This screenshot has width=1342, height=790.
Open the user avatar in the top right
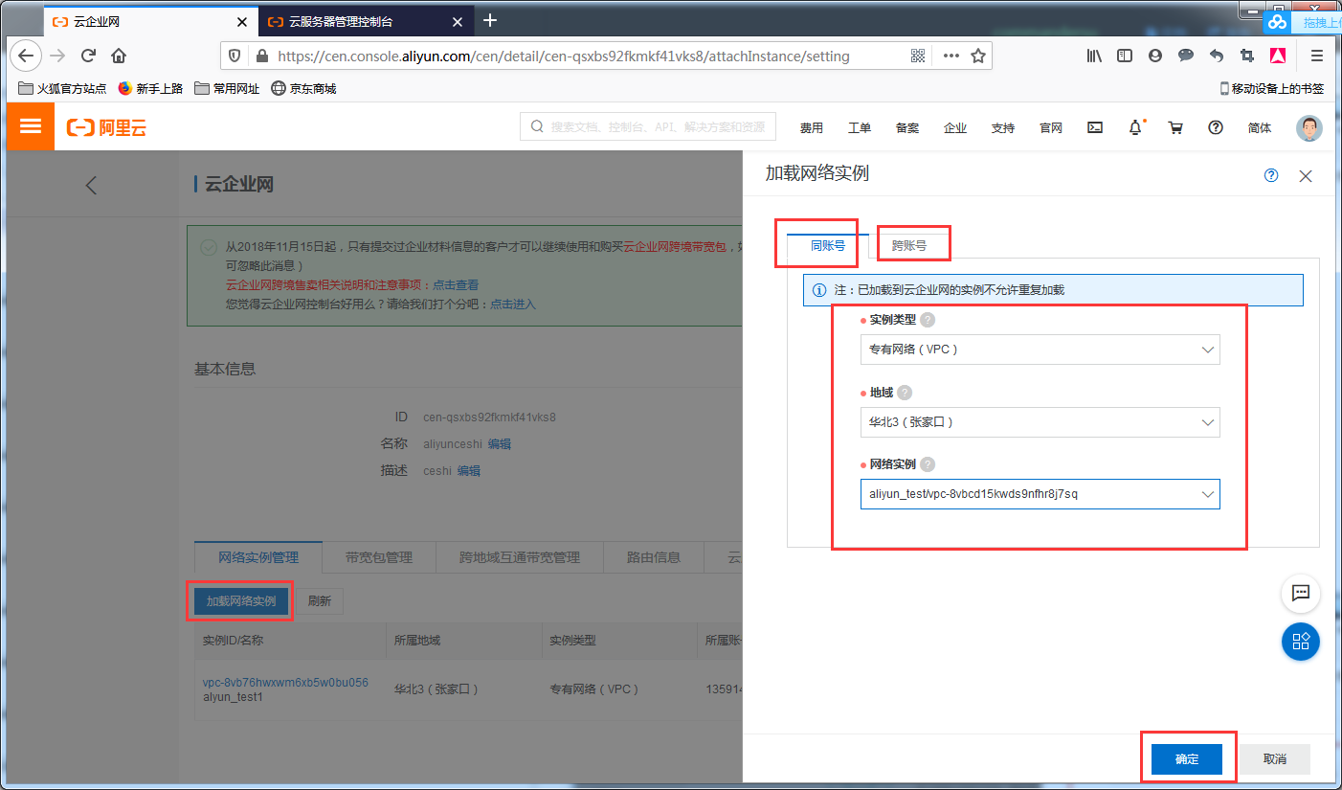point(1308,127)
